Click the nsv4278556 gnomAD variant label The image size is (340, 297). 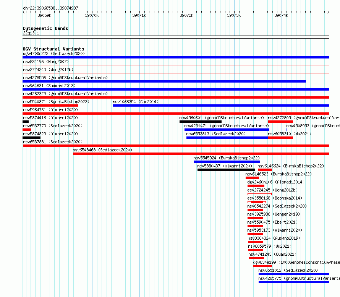65,78
